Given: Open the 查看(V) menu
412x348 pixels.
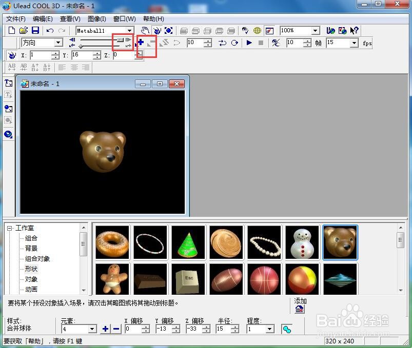Looking at the screenshot, I should 70,19.
